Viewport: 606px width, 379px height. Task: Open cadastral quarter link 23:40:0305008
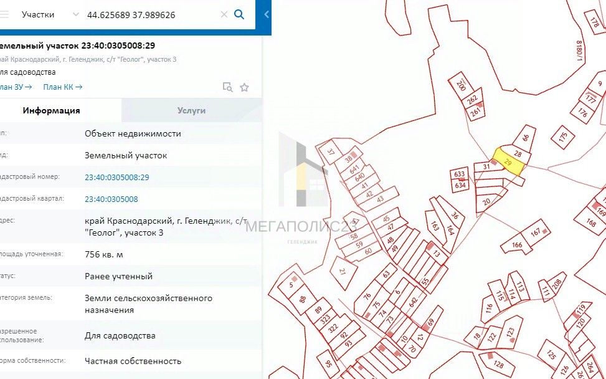click(111, 199)
